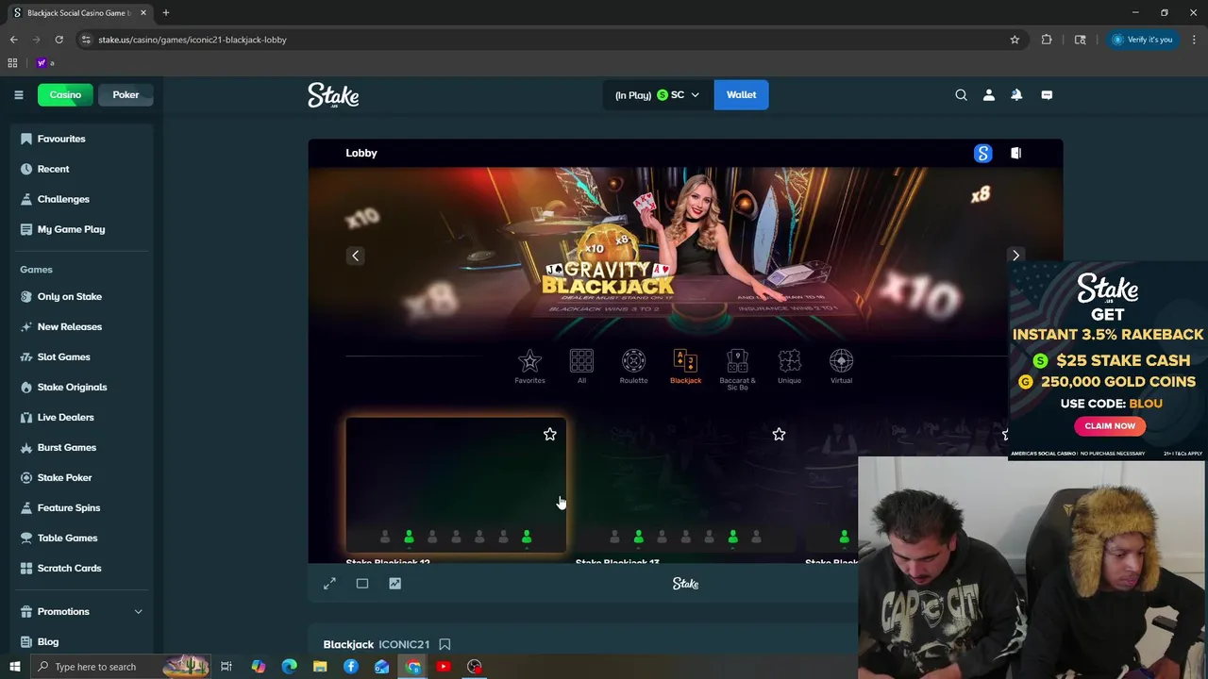The width and height of the screenshot is (1208, 679).
Task: Click the Stake logo in header
Action: (333, 95)
